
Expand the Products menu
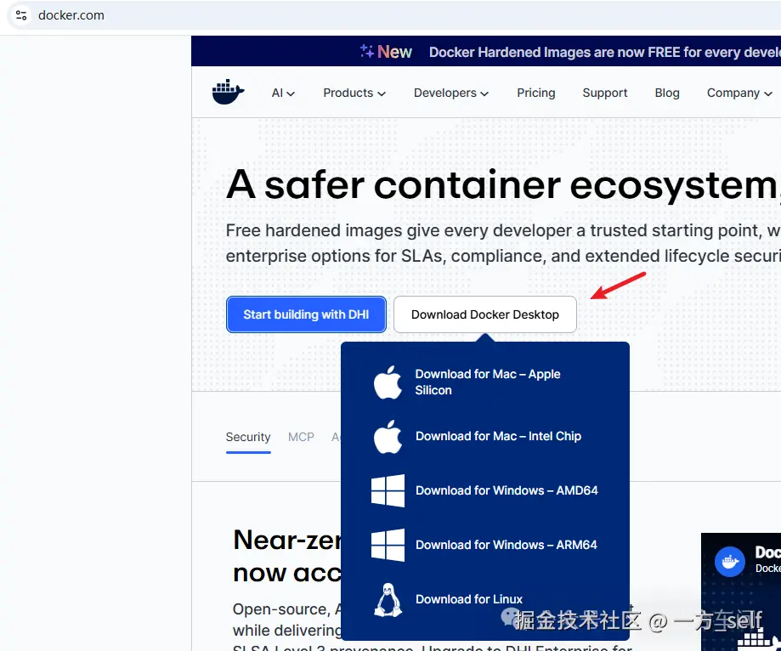click(354, 93)
